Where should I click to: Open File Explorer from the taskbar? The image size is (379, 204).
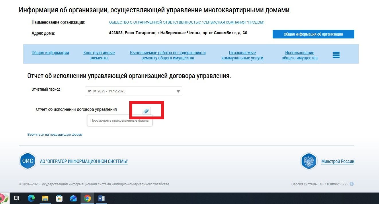tap(45, 198)
